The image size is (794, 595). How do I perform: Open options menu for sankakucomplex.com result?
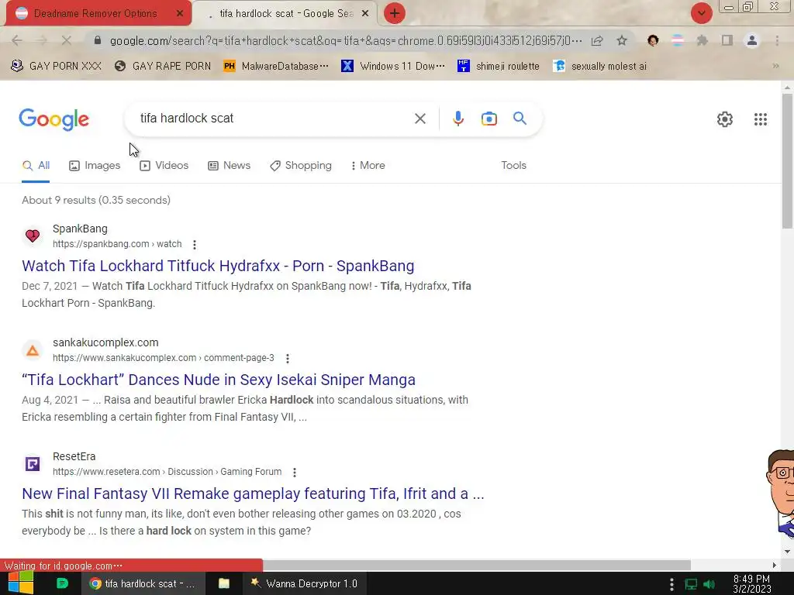click(x=288, y=358)
